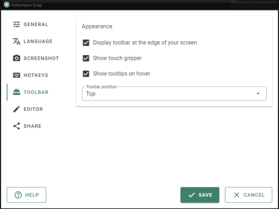Select the Top value in Toolbar position
279x209 pixels.
click(90, 94)
